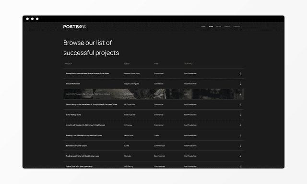Open the highlighted Tokyo Olympics project row
Image resolution: width=307 pixels, height=184 pixels.
[153, 94]
